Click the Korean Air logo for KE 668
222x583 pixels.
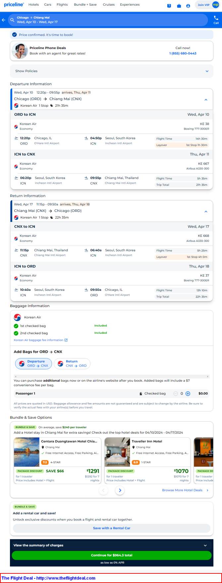16,238
